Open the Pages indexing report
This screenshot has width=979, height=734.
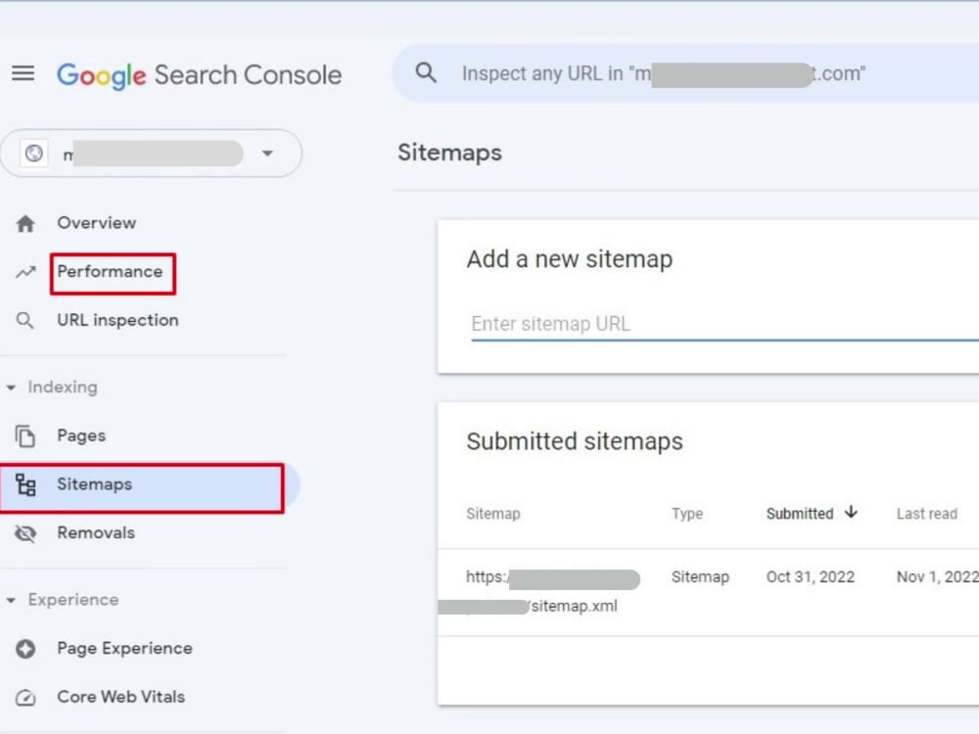click(x=81, y=436)
